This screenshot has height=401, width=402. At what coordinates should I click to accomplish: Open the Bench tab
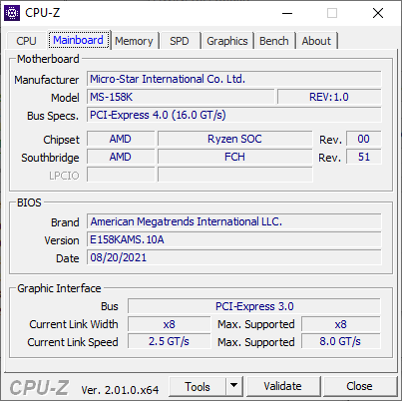point(274,41)
